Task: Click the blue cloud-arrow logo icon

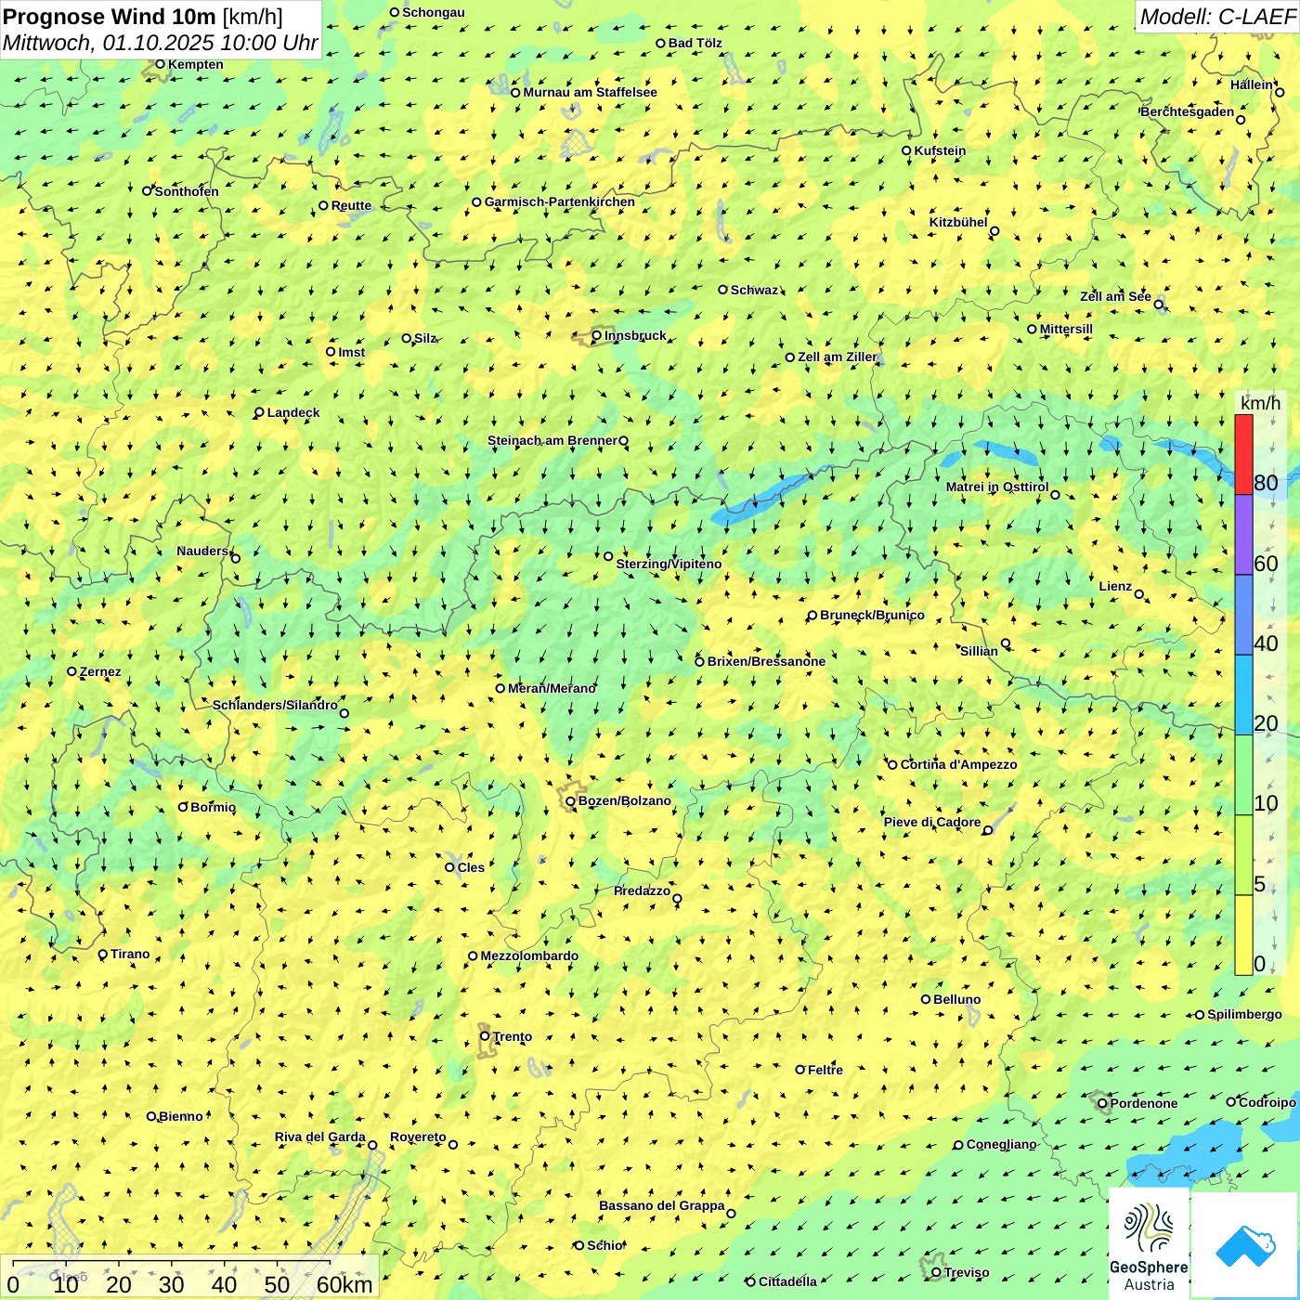Action: tap(1245, 1246)
